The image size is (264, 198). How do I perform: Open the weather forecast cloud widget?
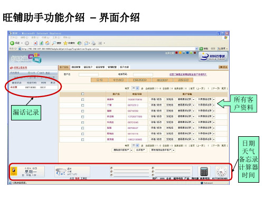coord(61,172)
